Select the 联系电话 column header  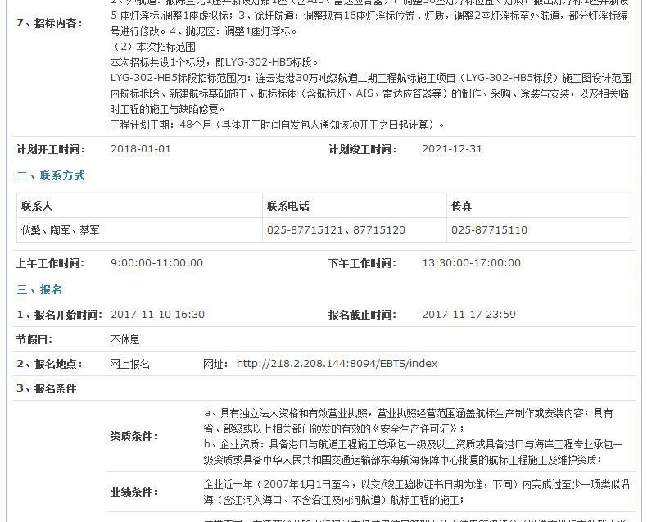[x=288, y=206]
